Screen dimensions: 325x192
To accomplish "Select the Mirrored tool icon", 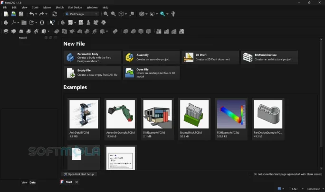I will pos(159,31).
